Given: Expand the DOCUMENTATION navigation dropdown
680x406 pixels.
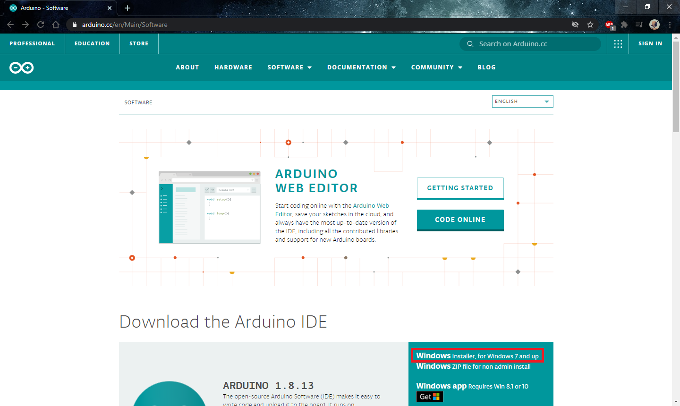Looking at the screenshot, I should click(x=361, y=68).
